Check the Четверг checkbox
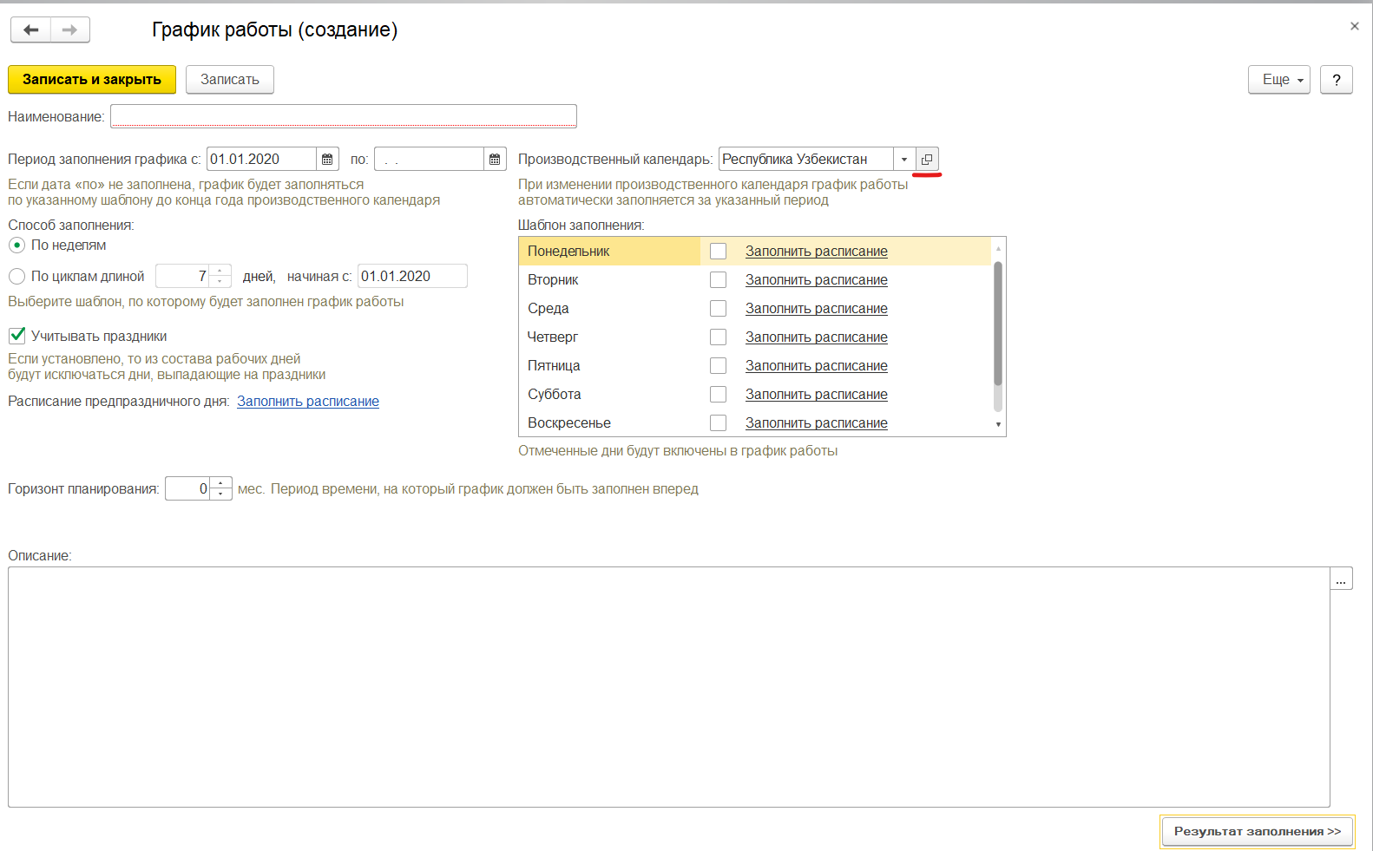1373x851 pixels. (718, 337)
